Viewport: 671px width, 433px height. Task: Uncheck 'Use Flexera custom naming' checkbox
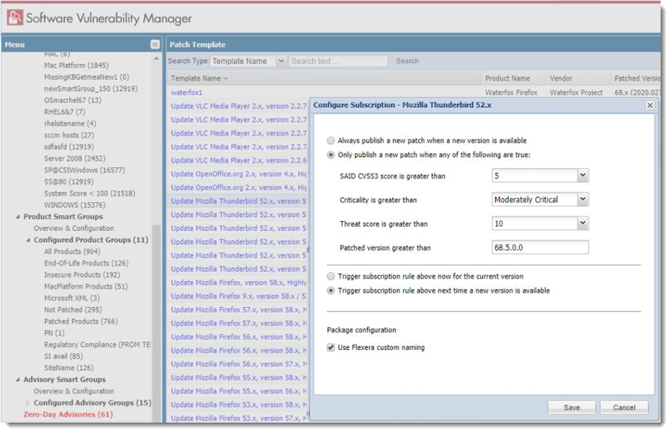click(x=331, y=347)
